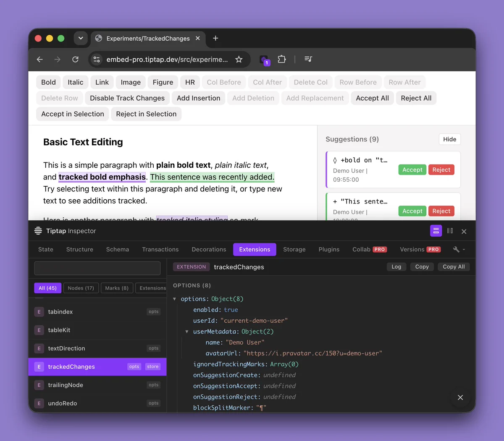The height and width of the screenshot is (441, 504).
Task: Open the Storage tab
Action: point(294,249)
